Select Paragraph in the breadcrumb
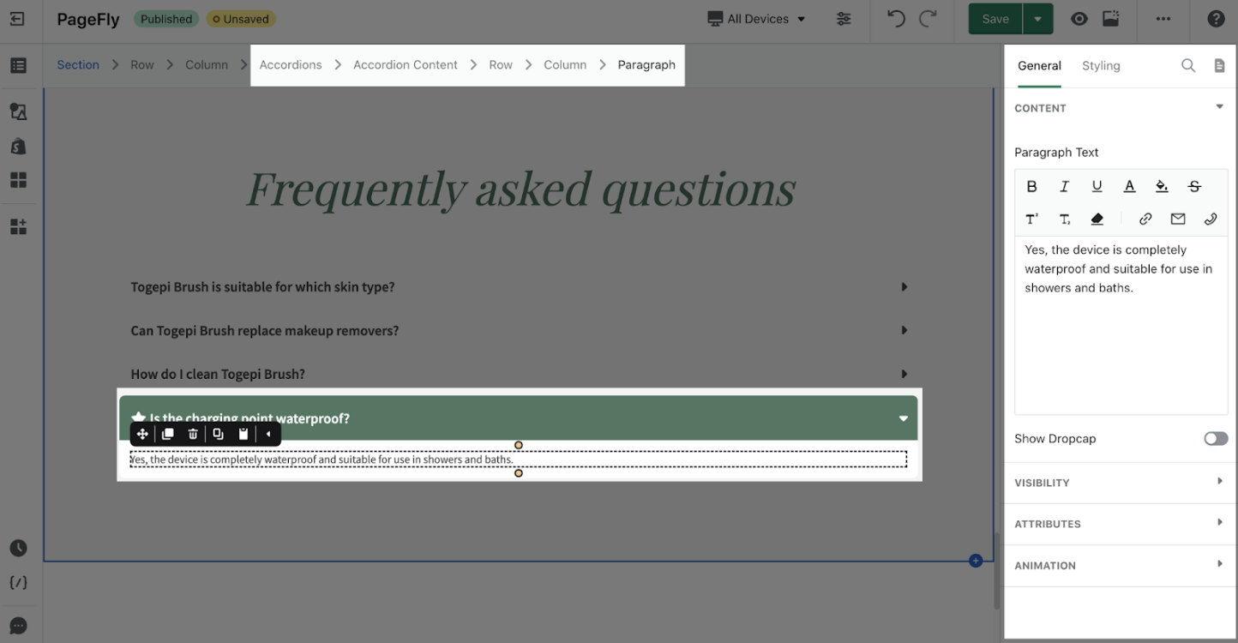This screenshot has width=1238, height=643. click(x=646, y=64)
